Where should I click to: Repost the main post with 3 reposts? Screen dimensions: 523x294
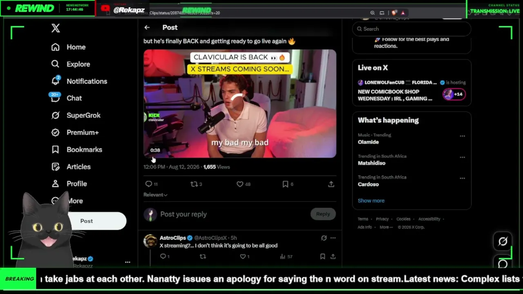(196, 184)
